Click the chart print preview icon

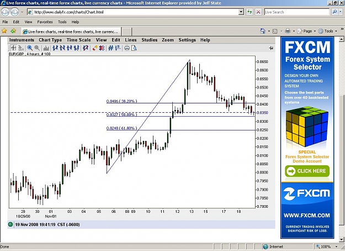(x=134, y=48)
